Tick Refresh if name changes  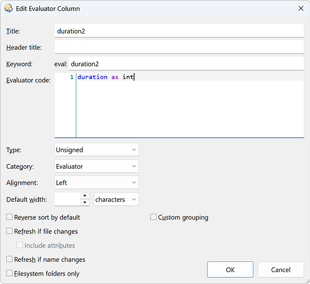(x=9, y=259)
